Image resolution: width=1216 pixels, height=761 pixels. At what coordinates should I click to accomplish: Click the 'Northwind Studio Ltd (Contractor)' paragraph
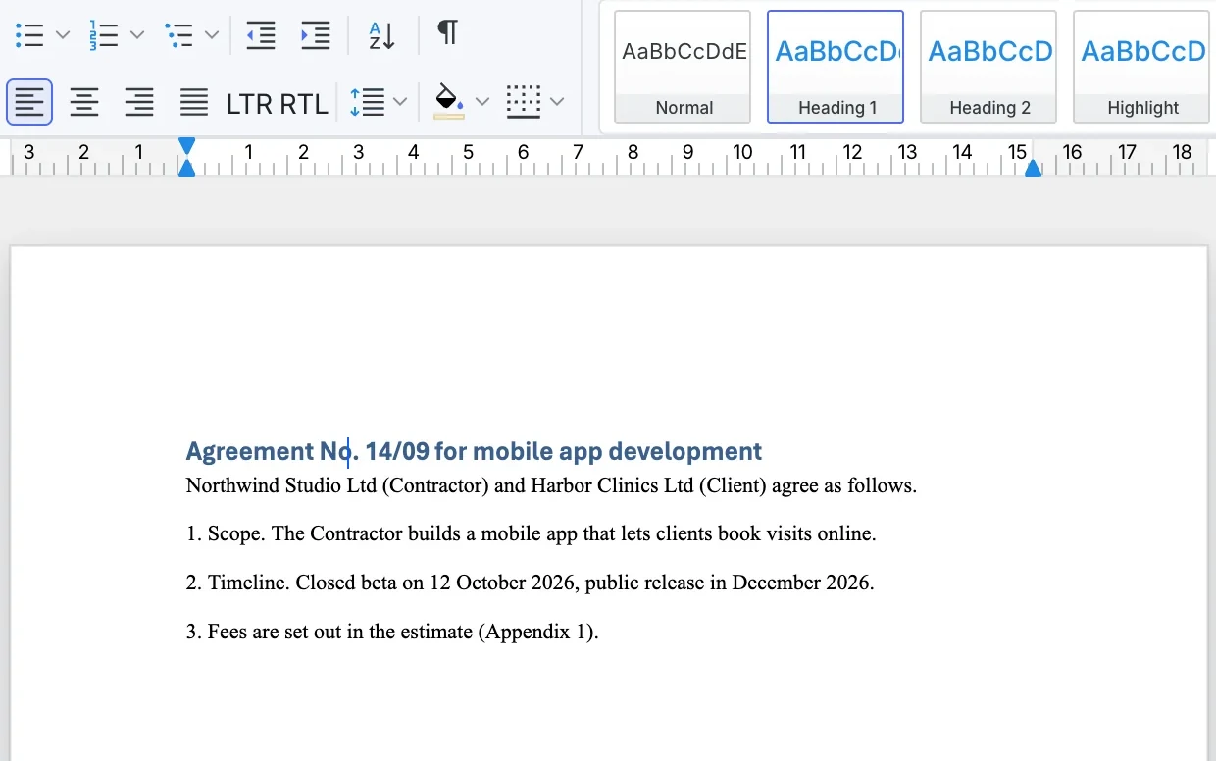click(x=551, y=485)
